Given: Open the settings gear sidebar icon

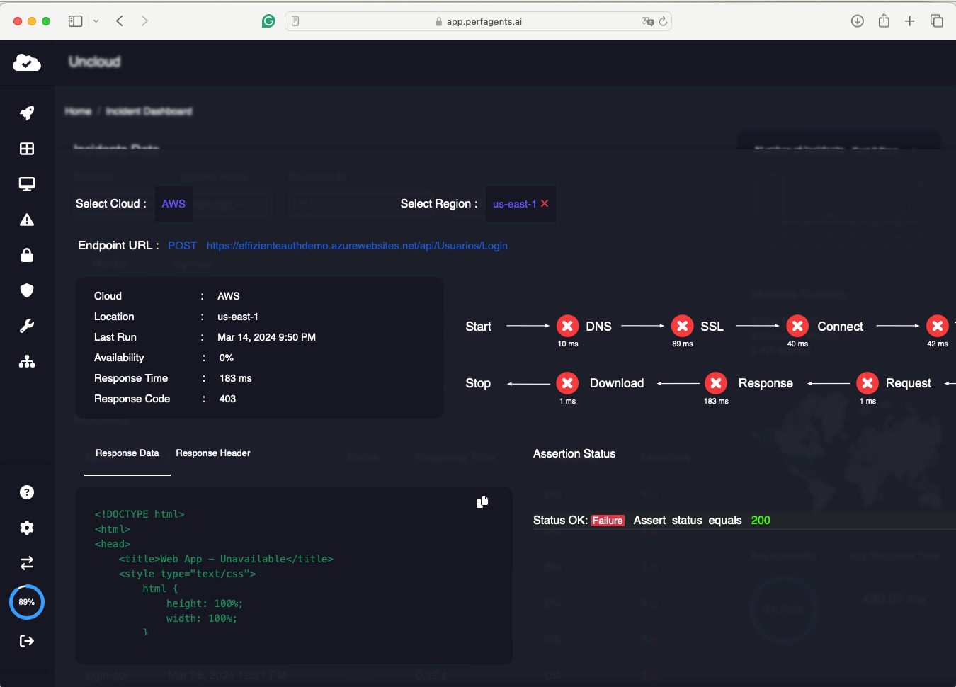Looking at the screenshot, I should pos(27,528).
